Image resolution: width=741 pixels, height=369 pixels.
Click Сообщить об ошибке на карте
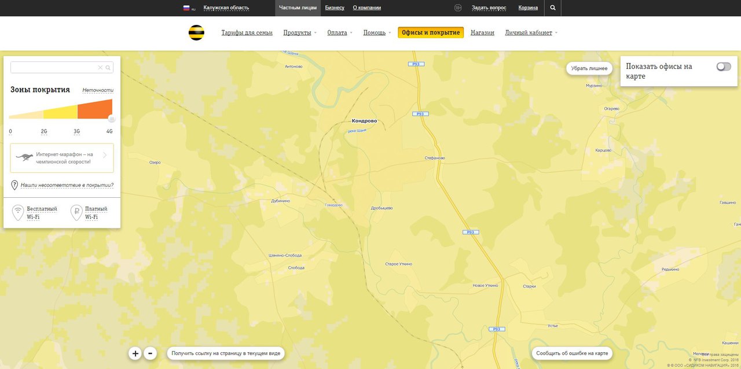[x=572, y=353]
